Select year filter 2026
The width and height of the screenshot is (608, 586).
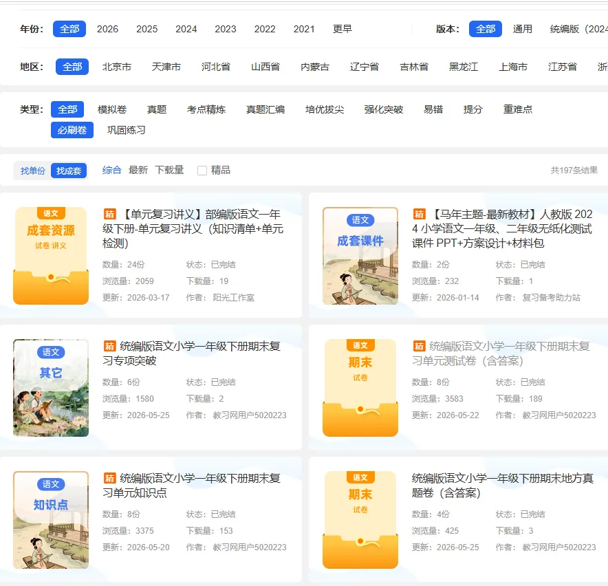pos(107,29)
